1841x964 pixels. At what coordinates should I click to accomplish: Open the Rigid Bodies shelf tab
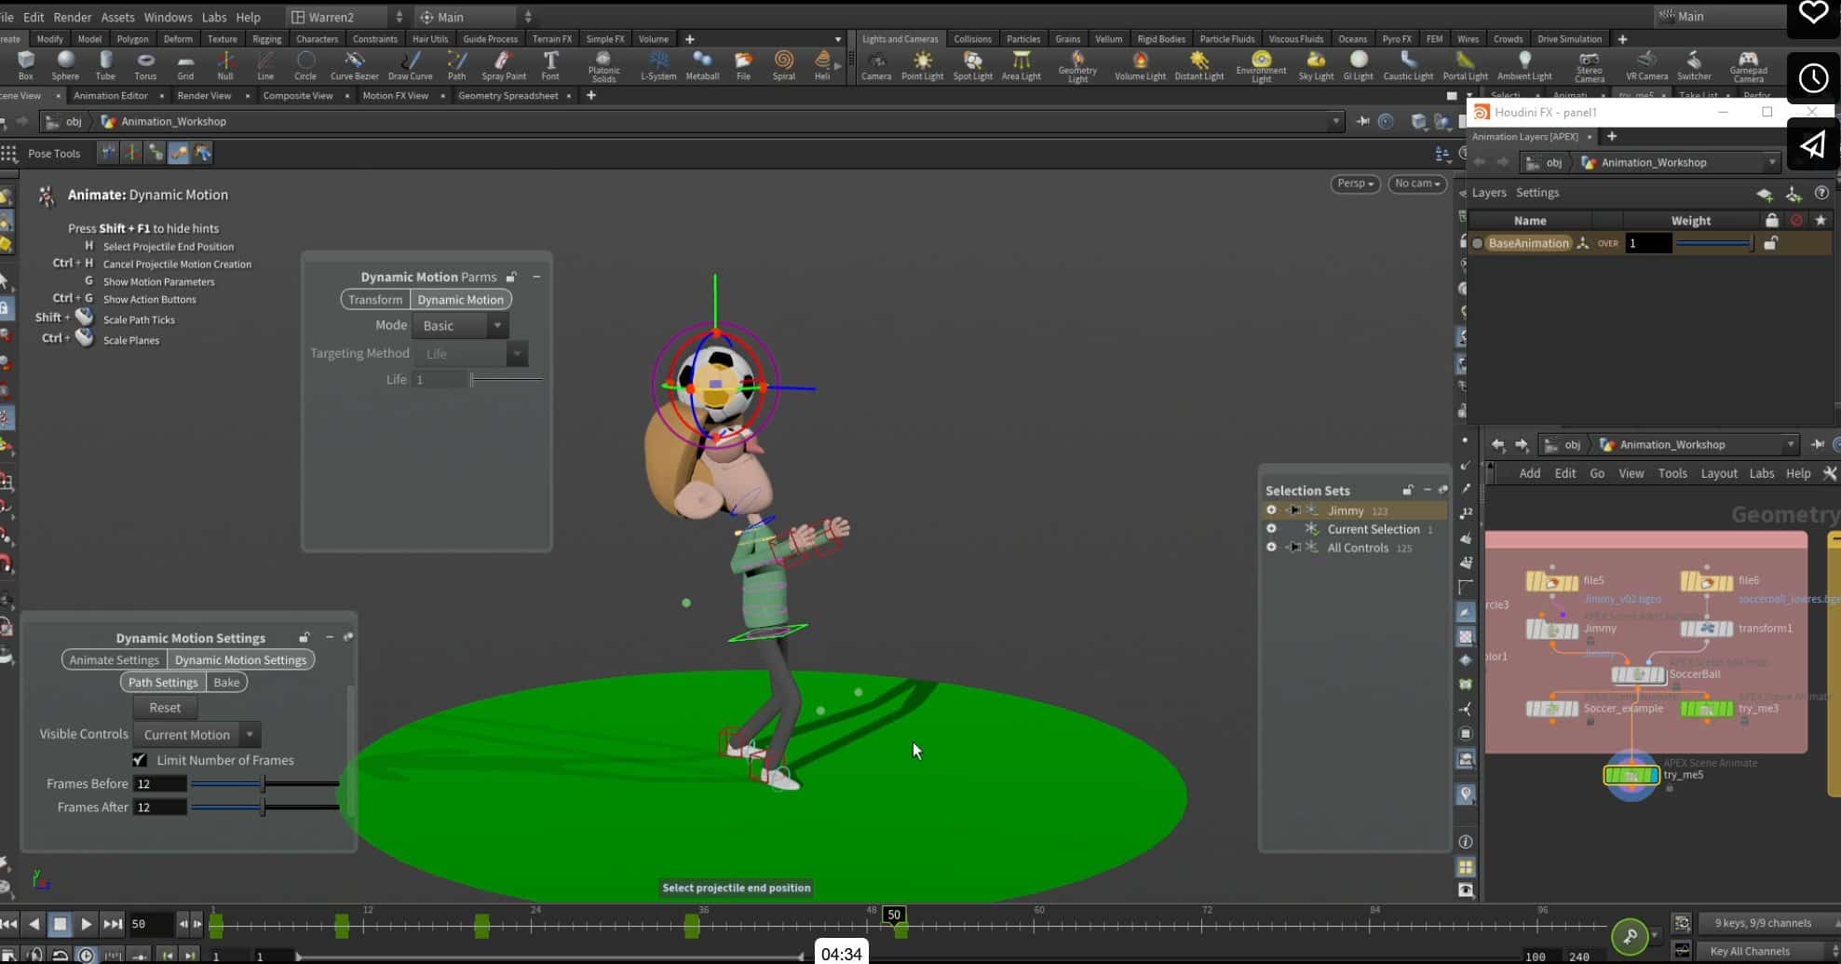pyautogui.click(x=1160, y=39)
